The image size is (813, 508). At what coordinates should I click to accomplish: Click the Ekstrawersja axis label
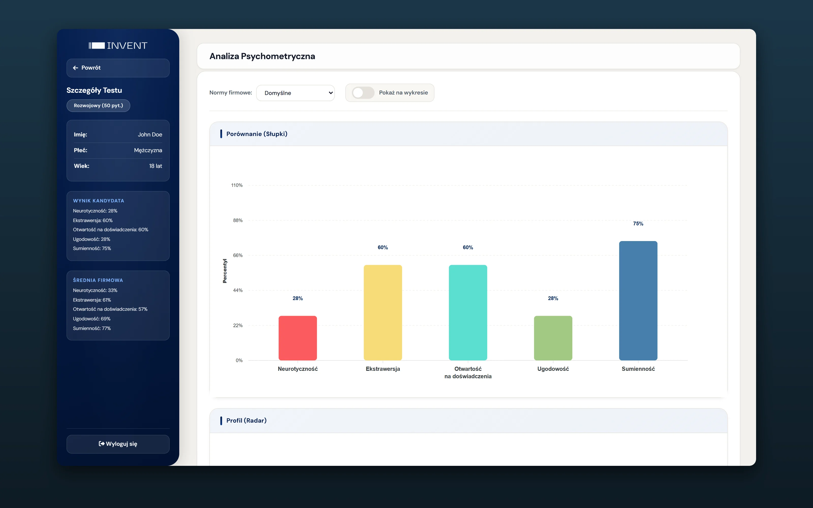pos(383,369)
